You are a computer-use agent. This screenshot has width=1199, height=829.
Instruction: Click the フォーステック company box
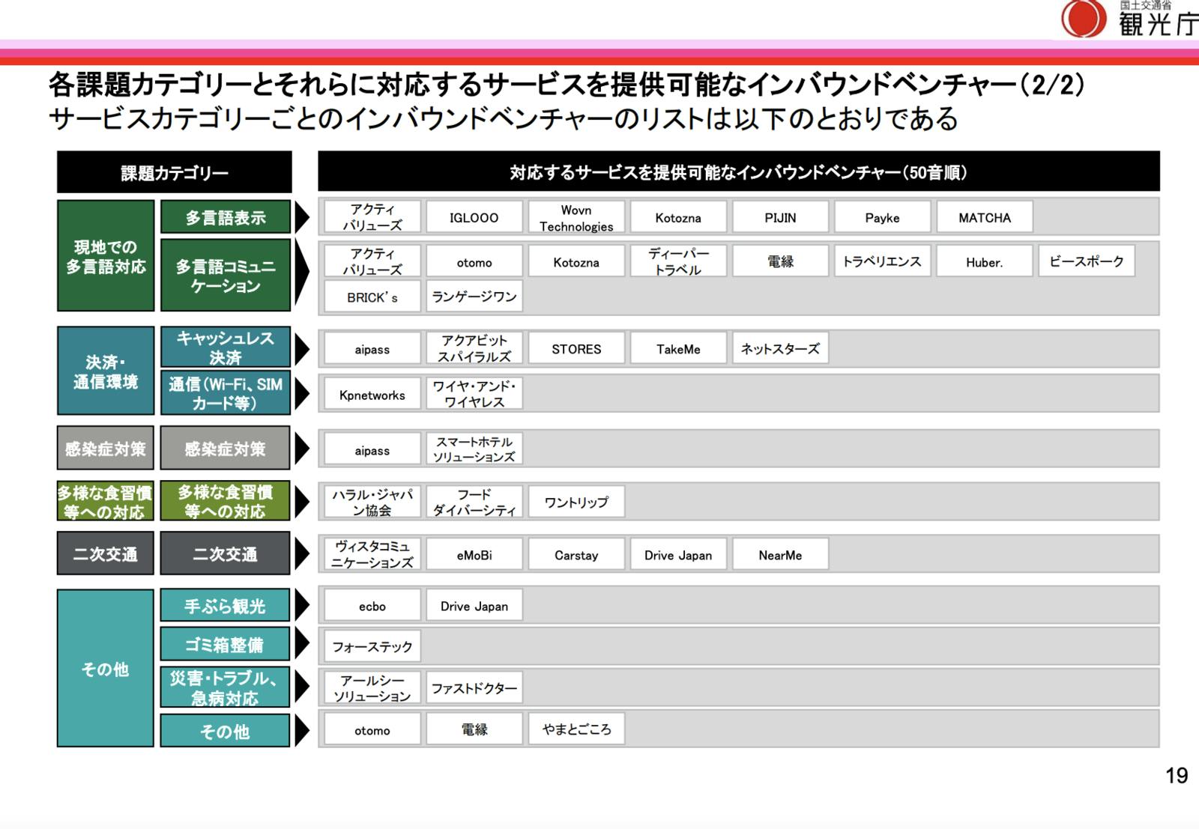point(372,646)
